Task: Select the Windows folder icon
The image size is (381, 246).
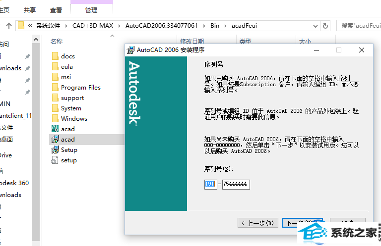Action: 55,119
